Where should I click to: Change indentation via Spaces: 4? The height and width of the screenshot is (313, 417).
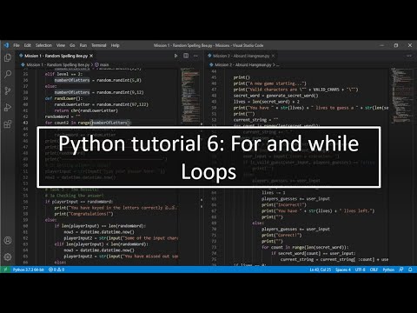coord(343,270)
